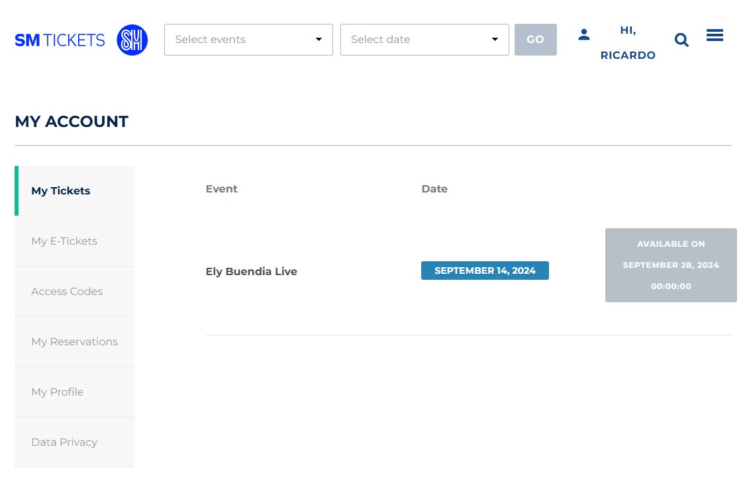Click the user profile icon

coord(584,35)
